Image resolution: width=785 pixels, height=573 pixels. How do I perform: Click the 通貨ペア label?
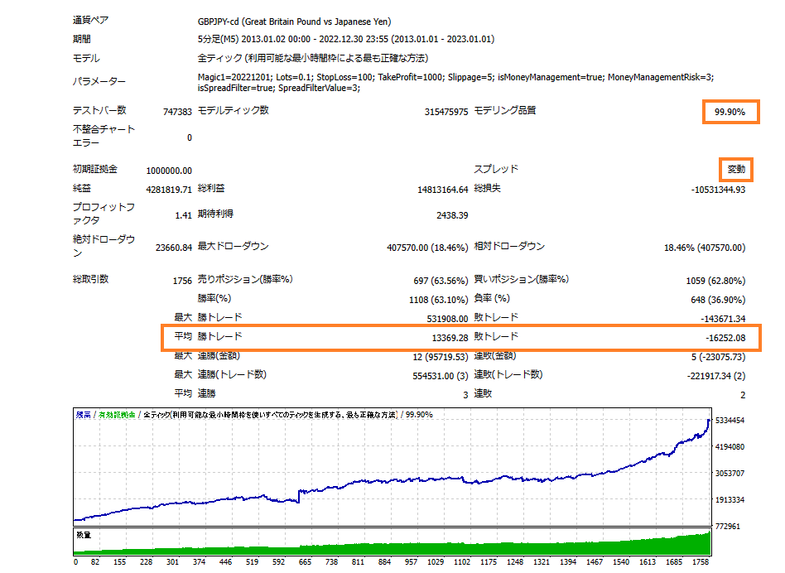[90, 20]
